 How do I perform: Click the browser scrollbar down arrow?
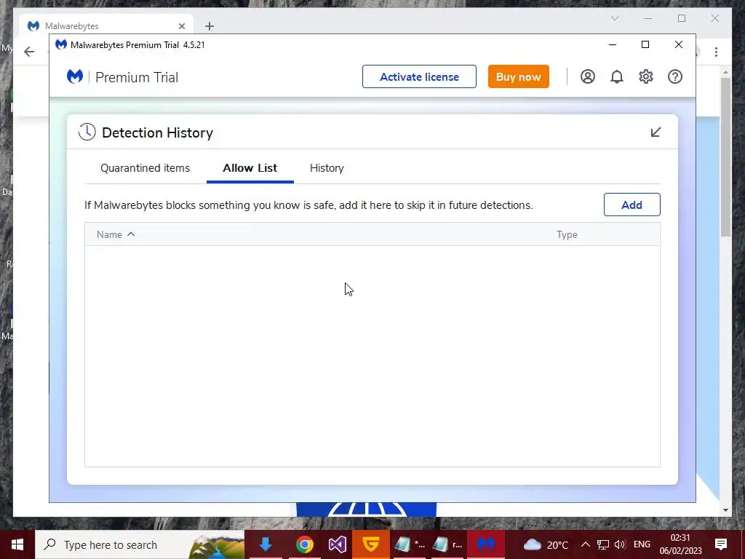pyautogui.click(x=725, y=510)
